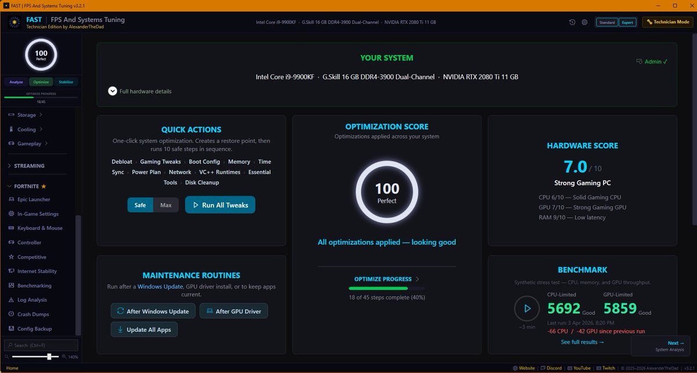Expand the STREAMING sidebar group
The image size is (697, 373).
tap(26, 166)
